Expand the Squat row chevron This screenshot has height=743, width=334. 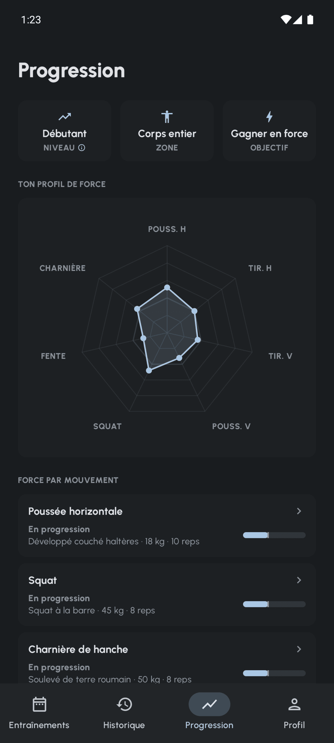point(299,580)
